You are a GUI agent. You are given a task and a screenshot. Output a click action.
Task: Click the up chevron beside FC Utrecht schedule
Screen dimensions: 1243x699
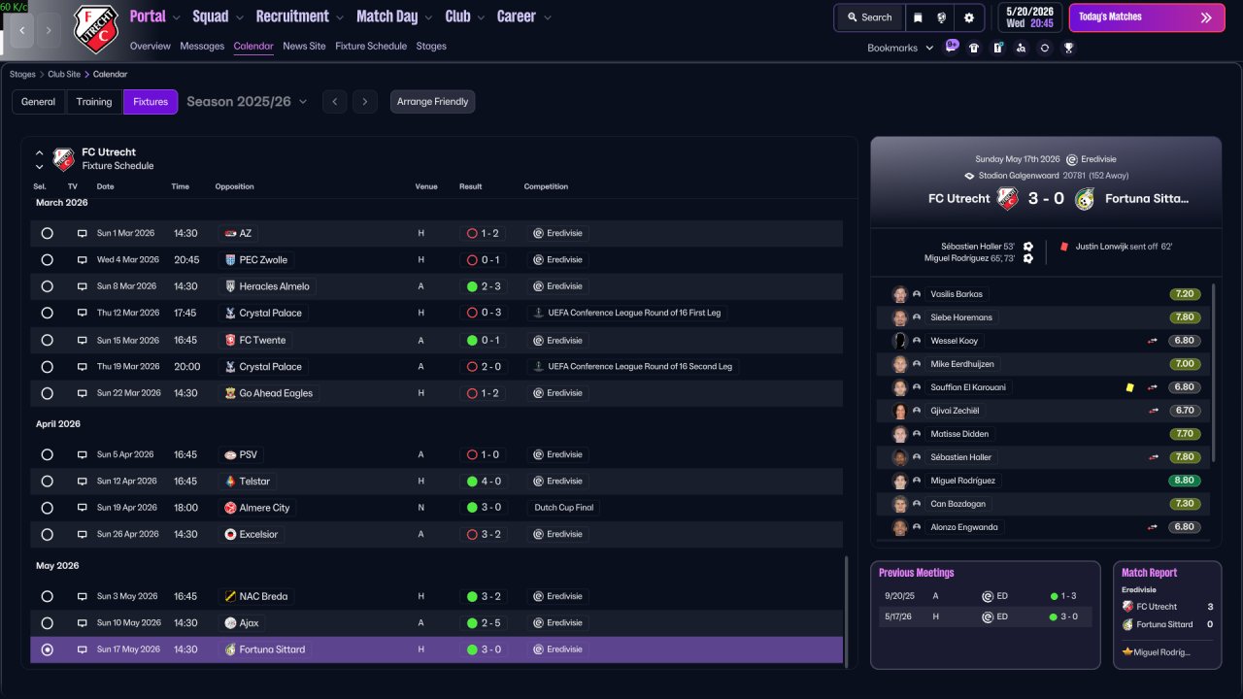coord(40,153)
